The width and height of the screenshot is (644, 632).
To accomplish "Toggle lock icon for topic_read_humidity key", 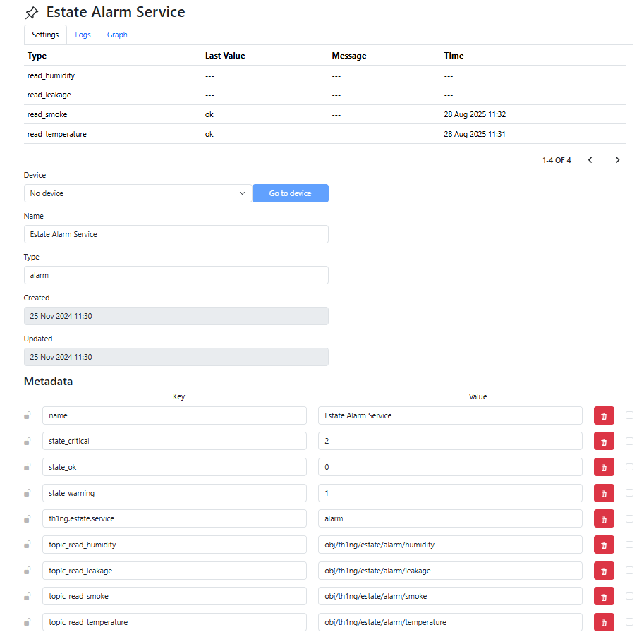I will pyautogui.click(x=28, y=545).
